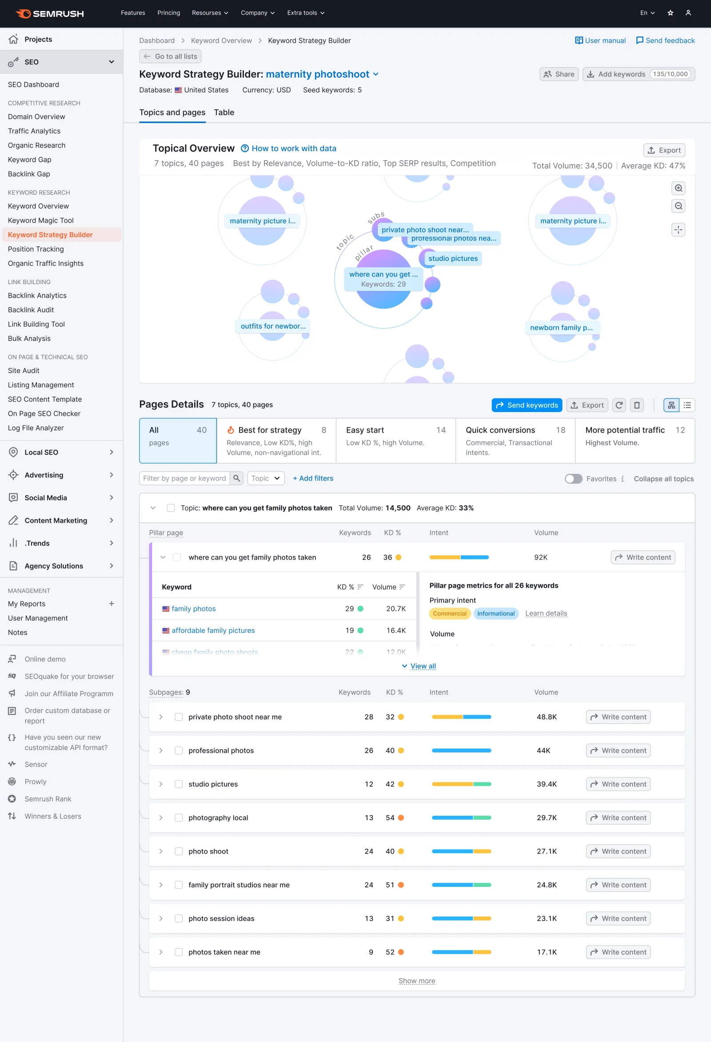This screenshot has width=711, height=1042.
Task: Click Go to all lists button
Action: [170, 56]
